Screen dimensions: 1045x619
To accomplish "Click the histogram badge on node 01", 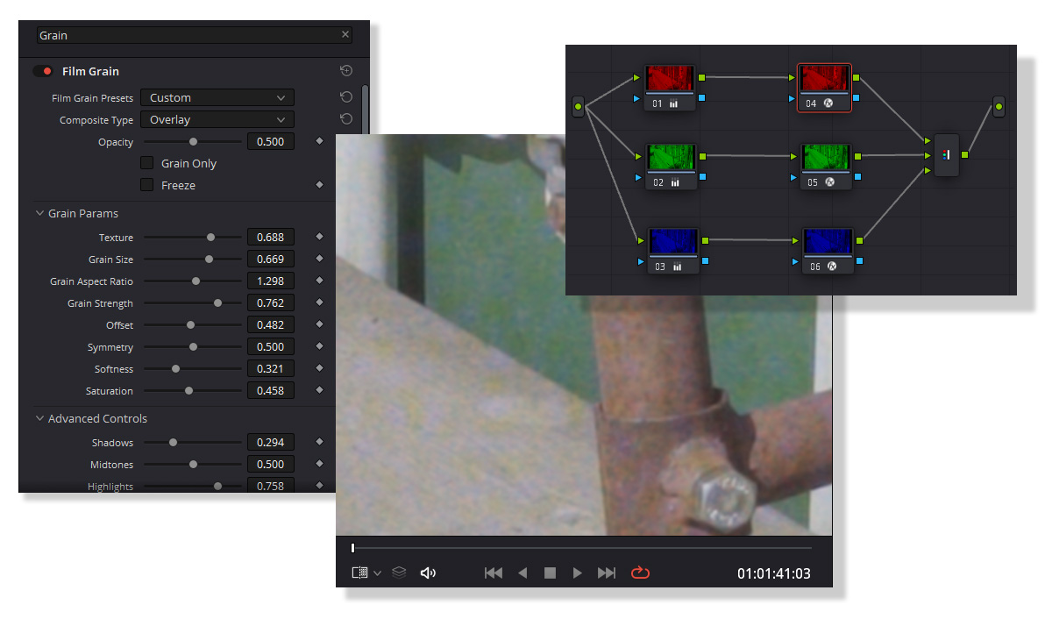I will point(674,103).
